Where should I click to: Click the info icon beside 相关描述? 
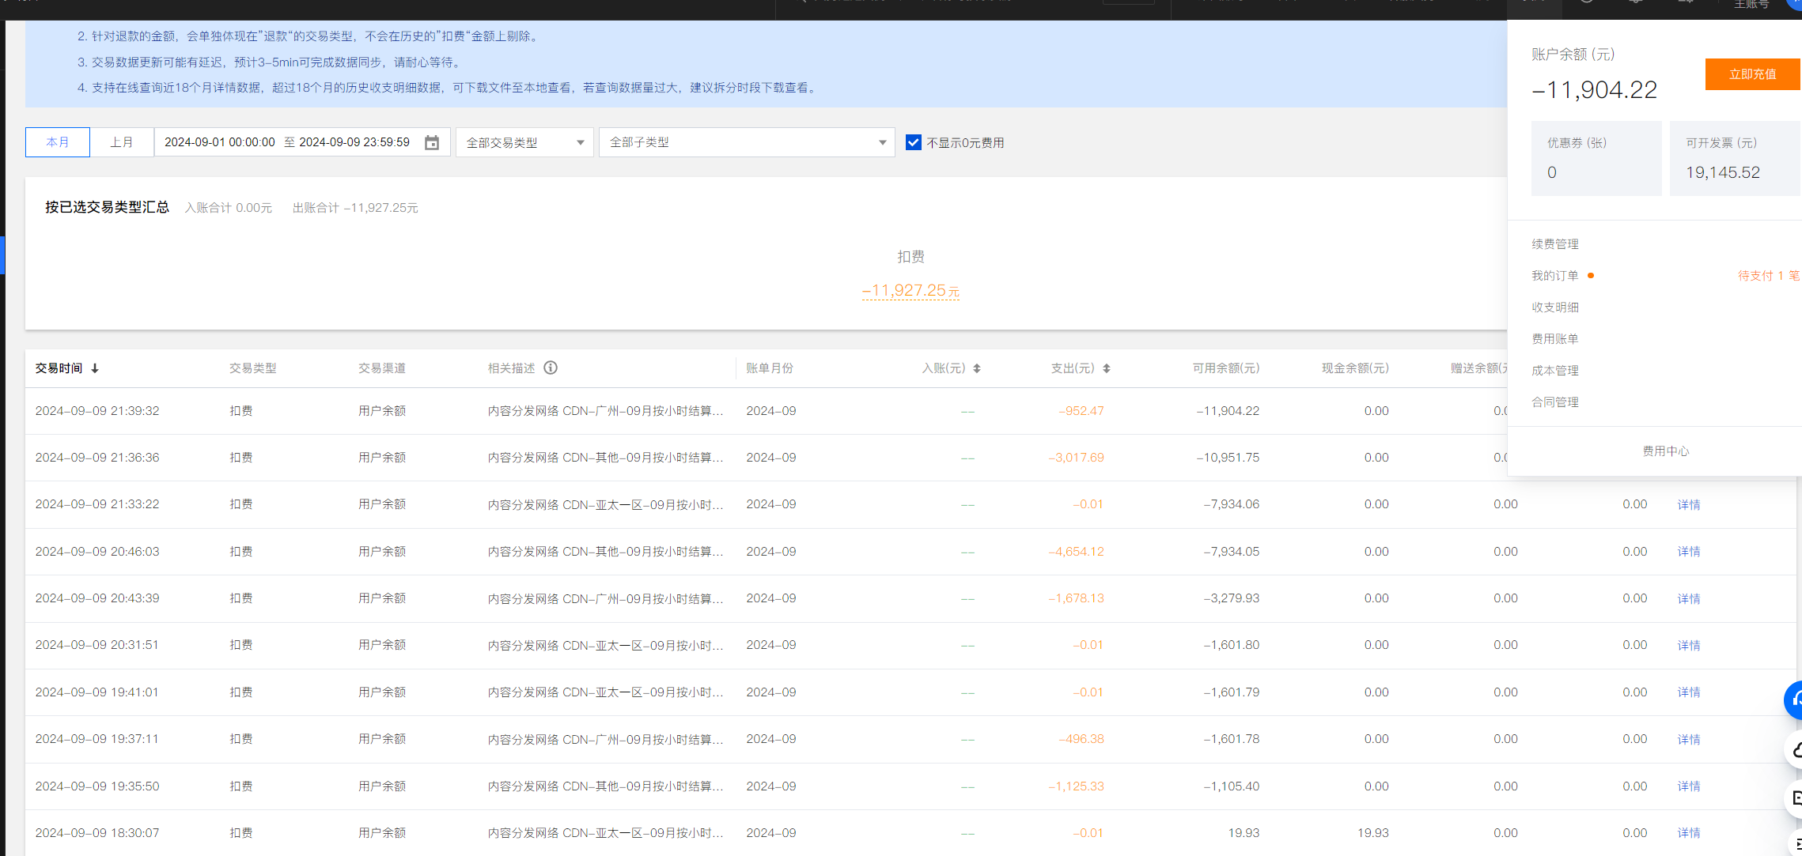pyautogui.click(x=551, y=368)
